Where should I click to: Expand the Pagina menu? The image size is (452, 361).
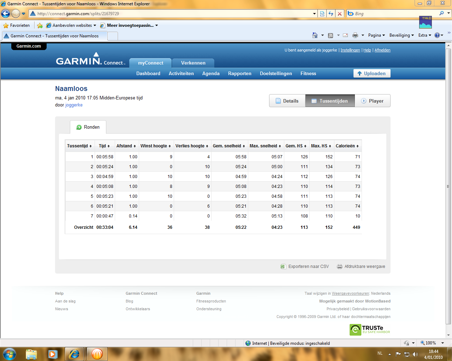(x=376, y=35)
